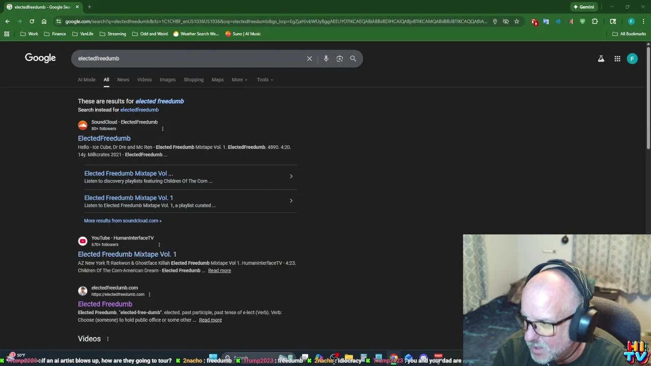651x366 pixels.
Task: Open three-dot options for electedfreedumb.com result
Action: pyautogui.click(x=149, y=294)
